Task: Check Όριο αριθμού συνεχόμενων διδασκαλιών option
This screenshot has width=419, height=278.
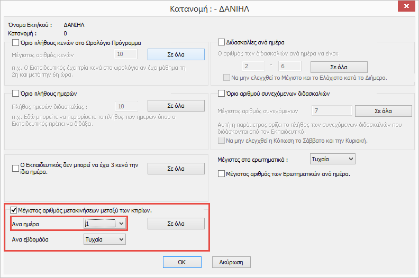Action: [222, 94]
